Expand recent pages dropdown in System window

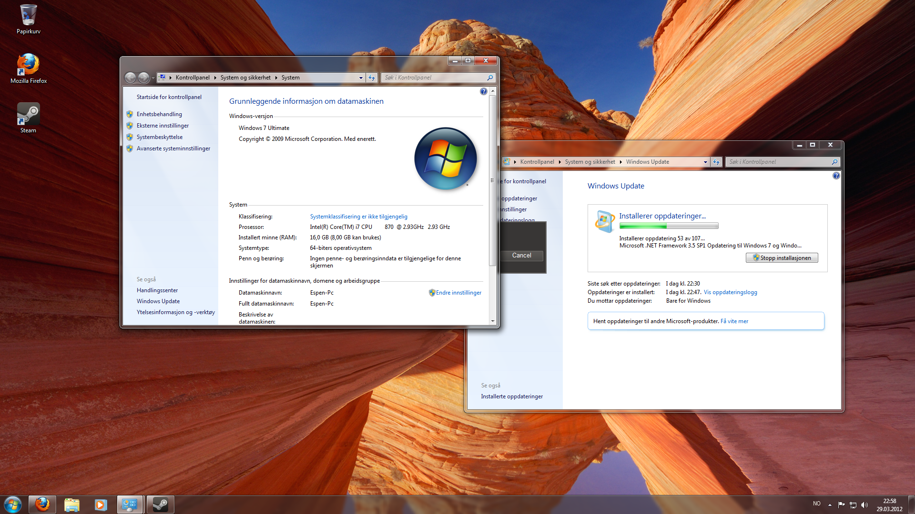point(153,78)
